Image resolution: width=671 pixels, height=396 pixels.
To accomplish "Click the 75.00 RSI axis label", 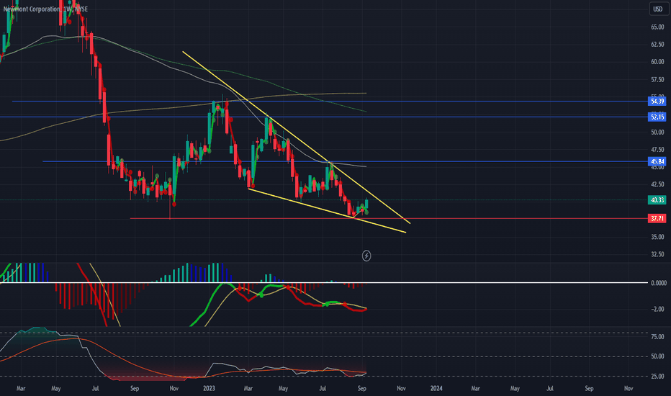I will click(657, 337).
